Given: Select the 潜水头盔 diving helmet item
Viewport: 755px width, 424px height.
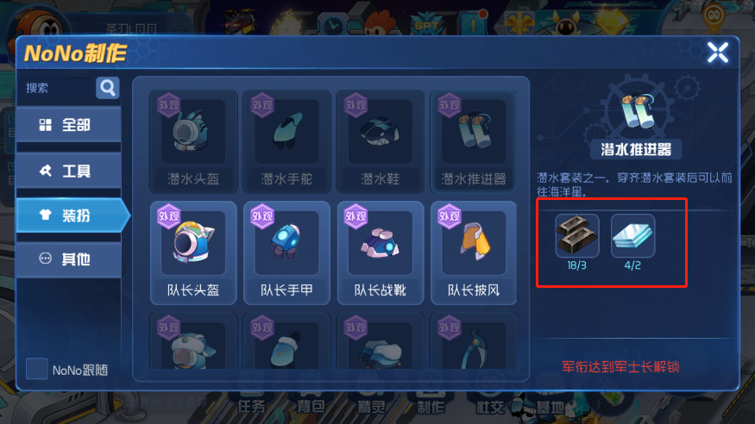Looking at the screenshot, I should coord(193,142).
